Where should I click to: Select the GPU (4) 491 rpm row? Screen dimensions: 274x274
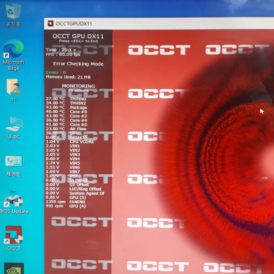pos(66,206)
